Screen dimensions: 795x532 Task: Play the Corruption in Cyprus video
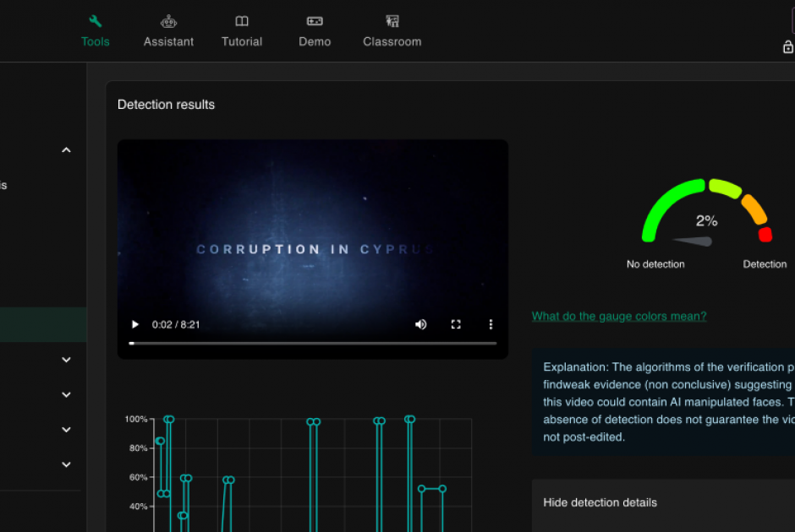[134, 324]
